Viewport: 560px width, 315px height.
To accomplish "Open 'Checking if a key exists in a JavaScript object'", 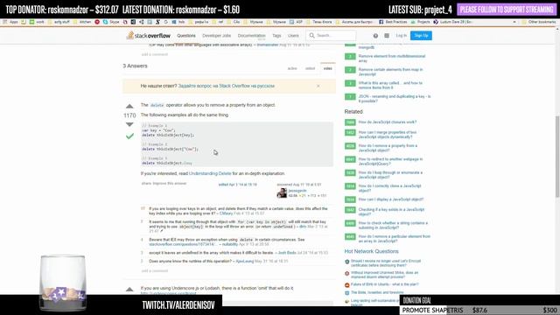I will pos(391,212).
